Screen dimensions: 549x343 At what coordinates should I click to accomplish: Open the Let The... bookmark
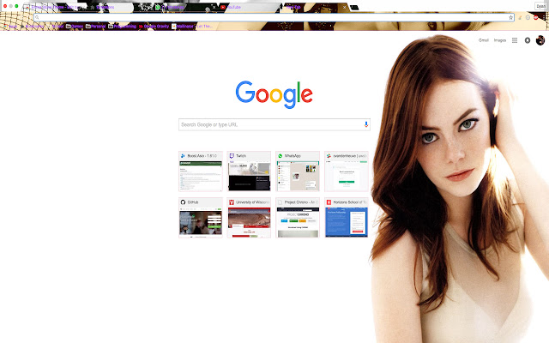pyautogui.click(x=205, y=27)
